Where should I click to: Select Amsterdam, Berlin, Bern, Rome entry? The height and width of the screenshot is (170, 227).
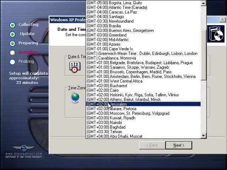coord(143,76)
